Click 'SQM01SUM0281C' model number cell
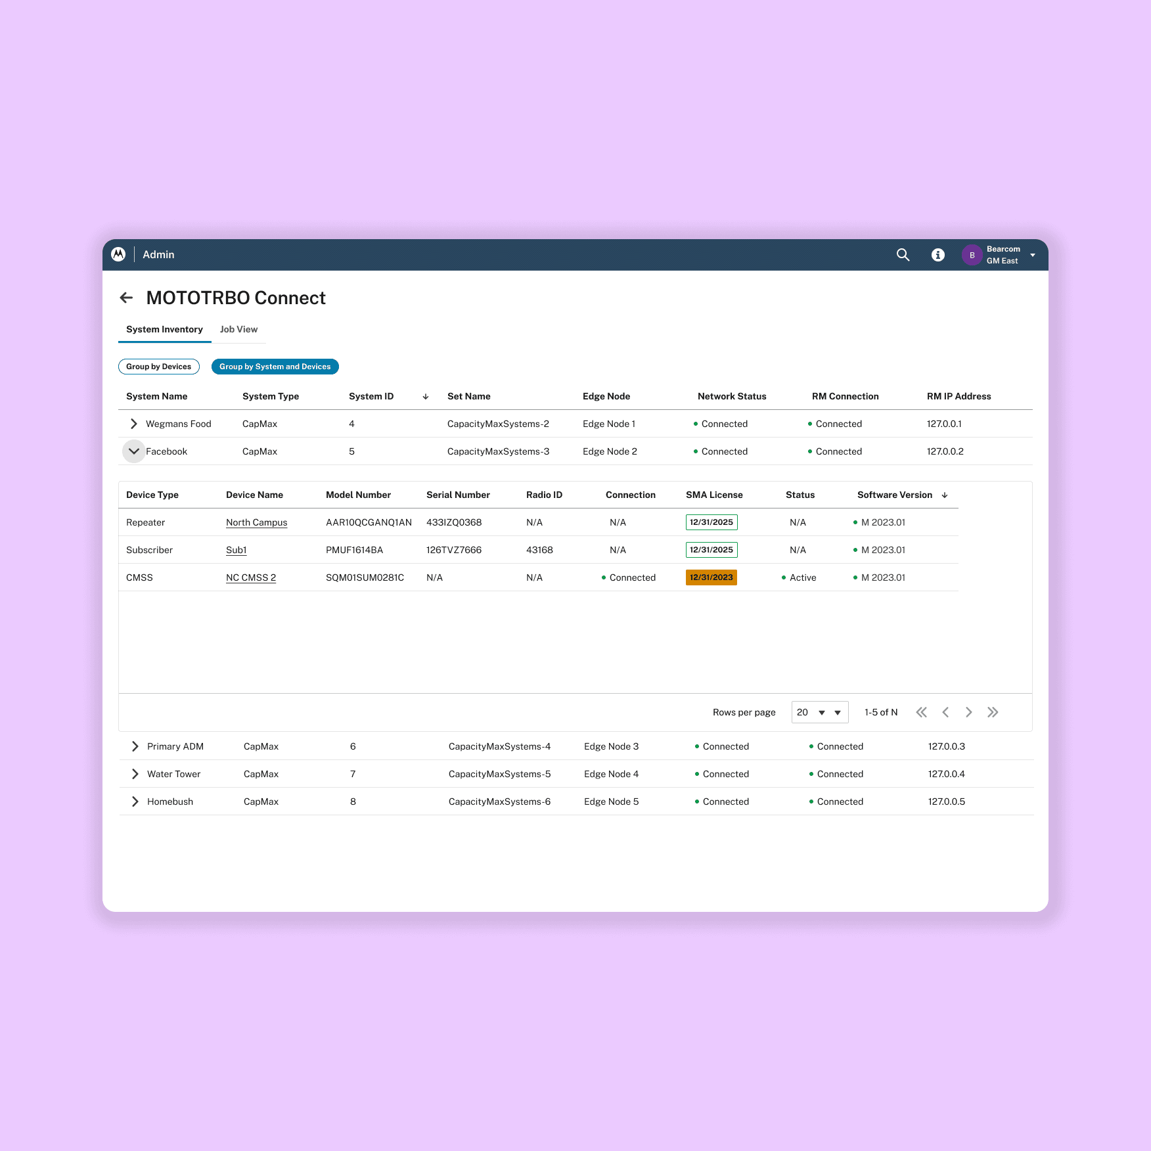Screen dimensions: 1151x1151 click(x=365, y=578)
